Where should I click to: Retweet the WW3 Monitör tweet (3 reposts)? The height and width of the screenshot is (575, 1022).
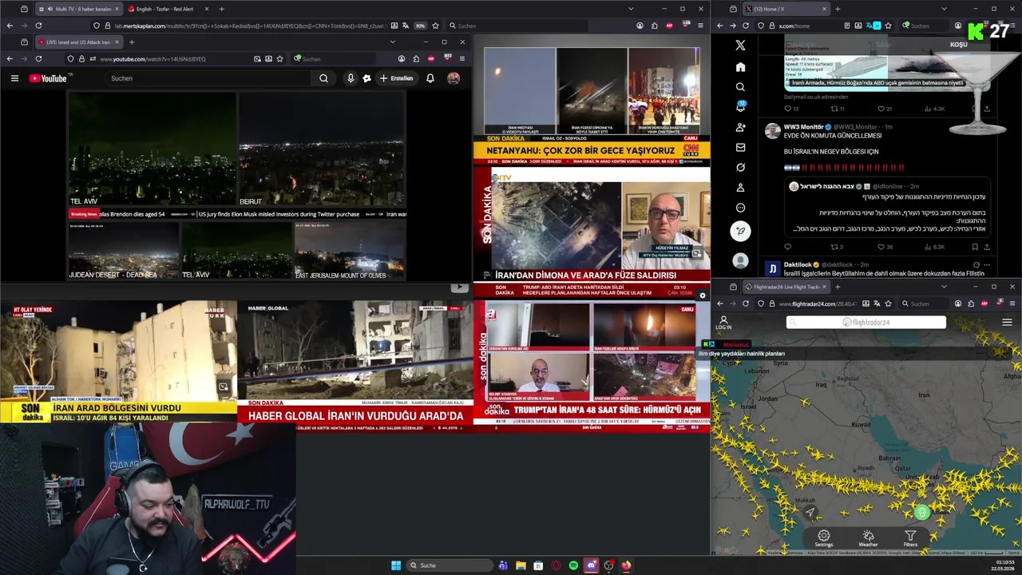tap(836, 247)
